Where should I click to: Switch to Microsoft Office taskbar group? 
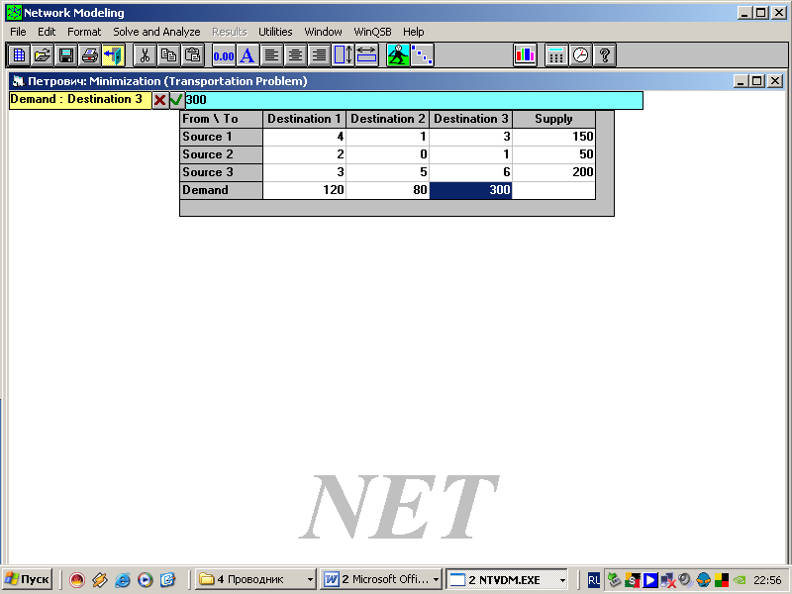pos(381,579)
